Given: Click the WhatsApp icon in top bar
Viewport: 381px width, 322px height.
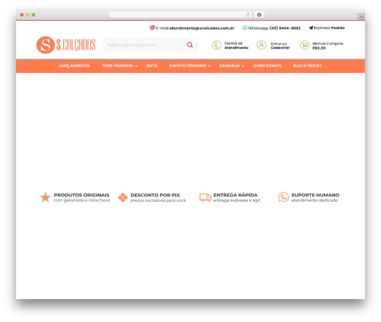Looking at the screenshot, I should point(245,27).
